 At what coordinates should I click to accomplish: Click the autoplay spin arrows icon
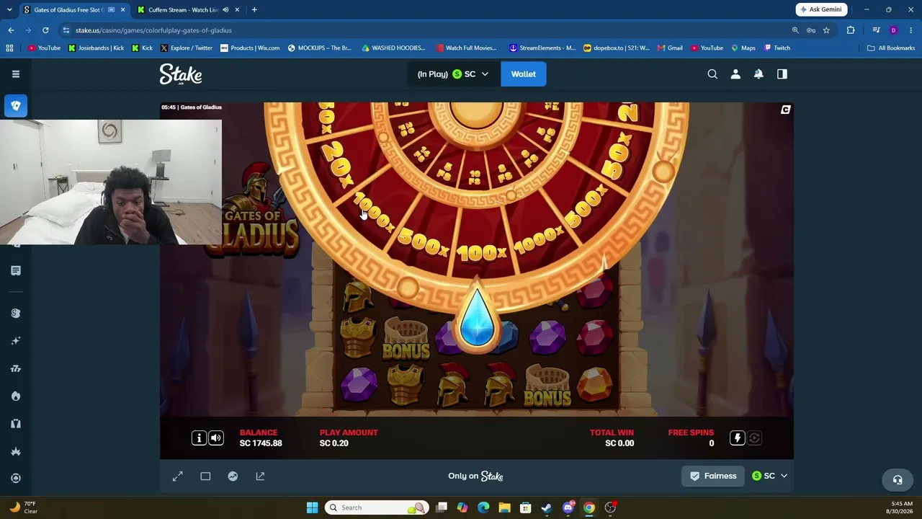pyautogui.click(x=754, y=438)
